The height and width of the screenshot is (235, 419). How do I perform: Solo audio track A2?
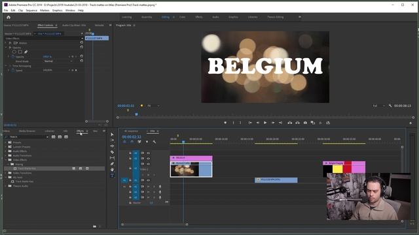point(155,192)
